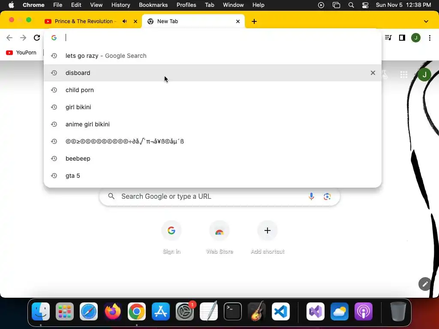Open the App Store from the Dock
The image size is (439, 329).
tap(161, 311)
